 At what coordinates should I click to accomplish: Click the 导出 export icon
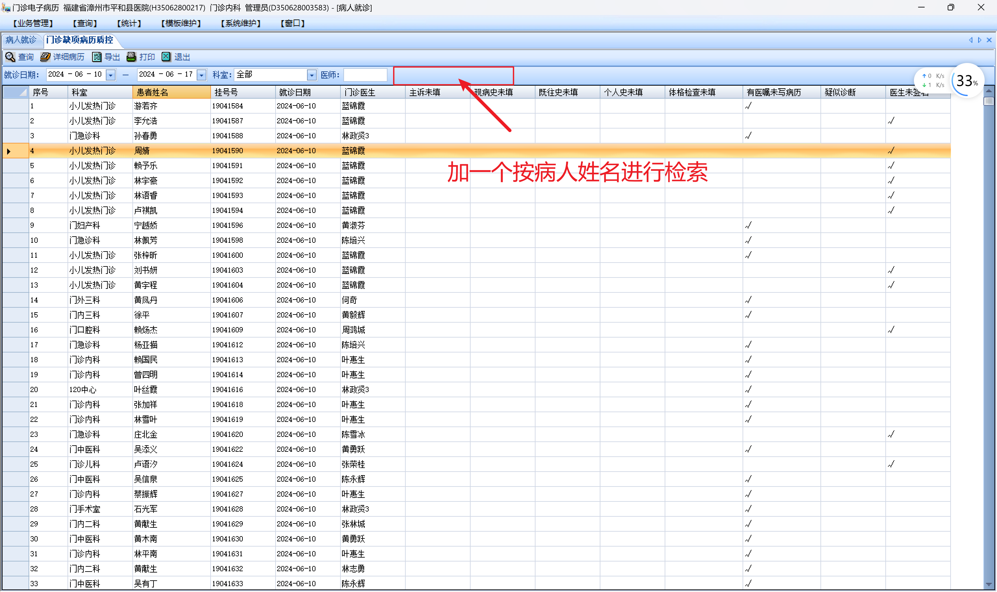tap(96, 57)
